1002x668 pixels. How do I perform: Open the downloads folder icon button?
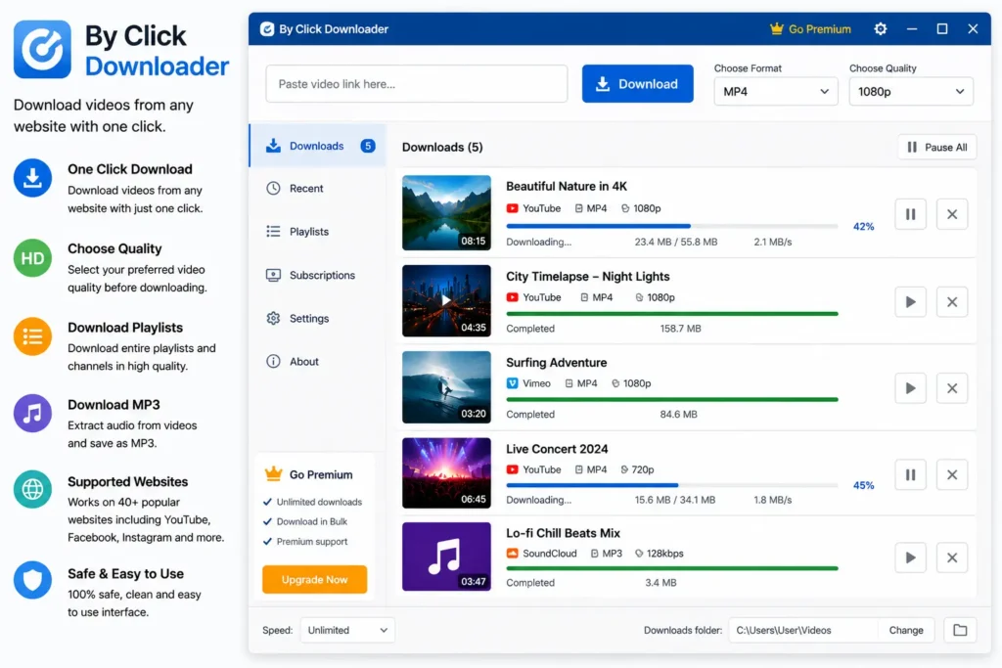(x=960, y=630)
